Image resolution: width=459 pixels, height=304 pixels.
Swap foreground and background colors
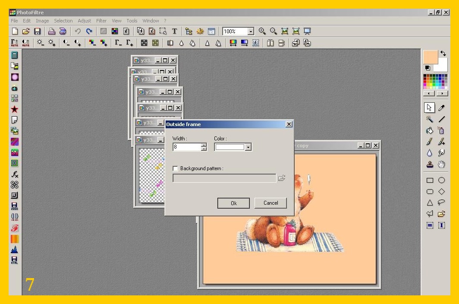[x=443, y=54]
